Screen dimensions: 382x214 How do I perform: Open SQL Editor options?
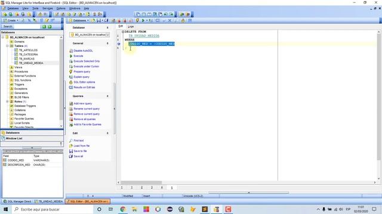pos(84,82)
